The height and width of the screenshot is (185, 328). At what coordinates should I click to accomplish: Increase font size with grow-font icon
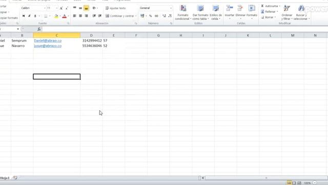click(61, 8)
